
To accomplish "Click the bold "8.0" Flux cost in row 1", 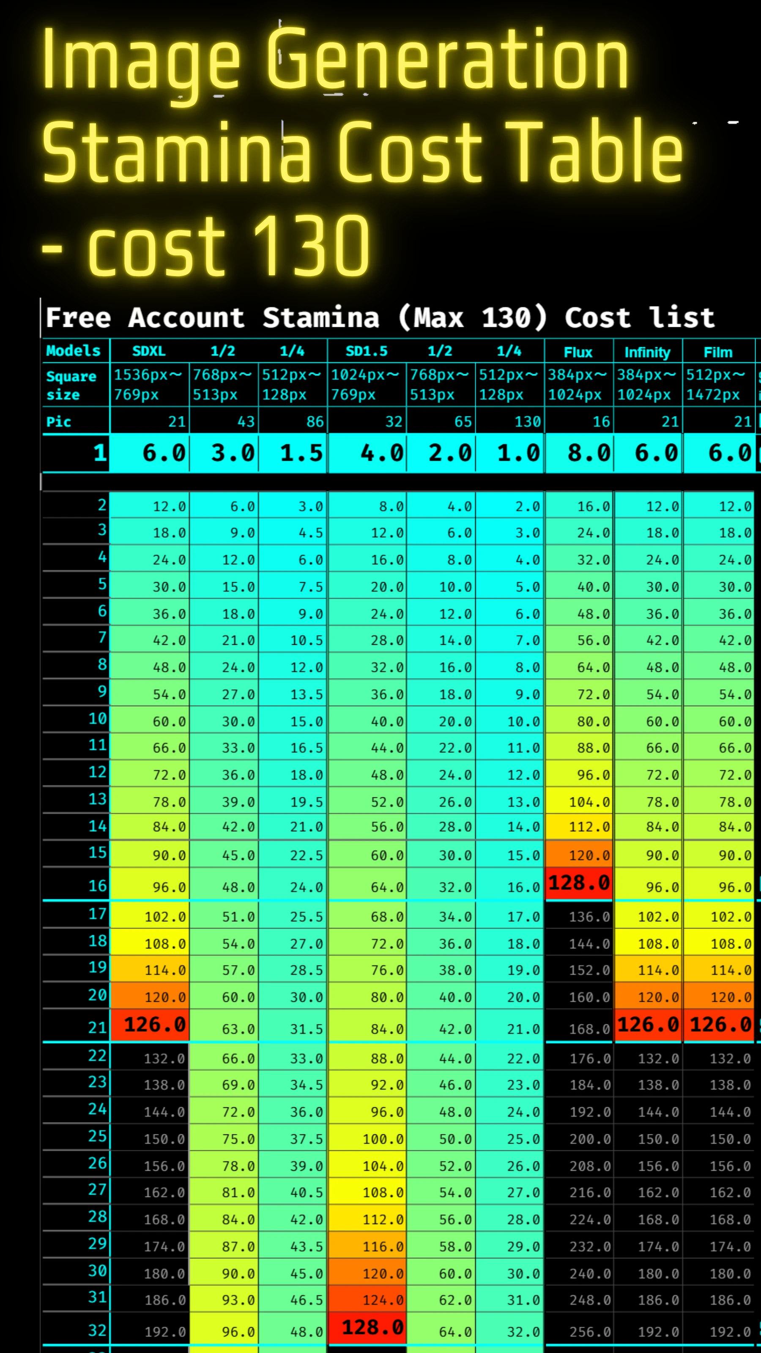I will (589, 453).
